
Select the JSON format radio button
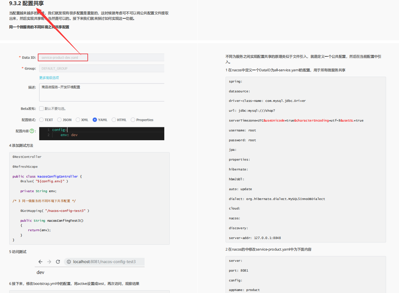coord(59,120)
